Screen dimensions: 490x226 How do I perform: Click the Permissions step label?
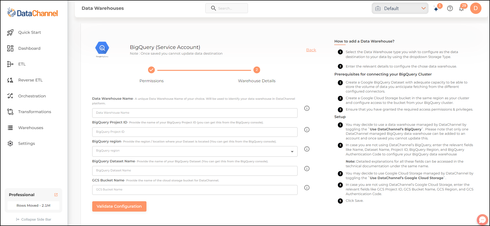pos(151,81)
